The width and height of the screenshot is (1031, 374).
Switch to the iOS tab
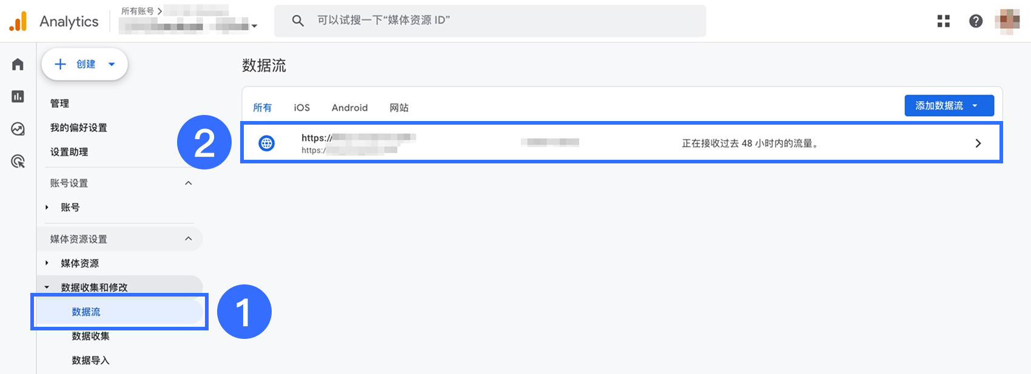tap(301, 108)
